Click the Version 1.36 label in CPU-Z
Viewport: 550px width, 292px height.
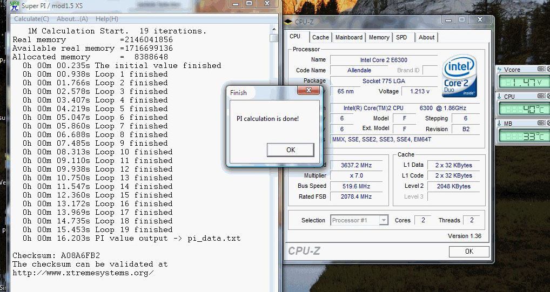(x=465, y=236)
